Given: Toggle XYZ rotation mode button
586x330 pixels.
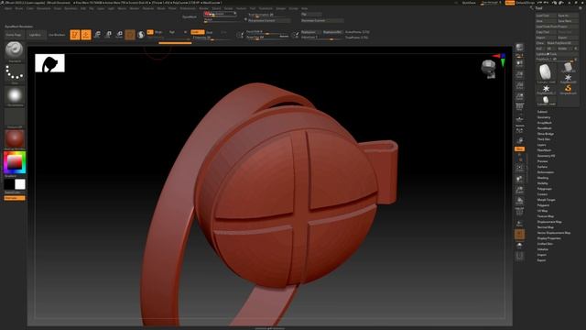Looking at the screenshot, I should pos(519,148).
